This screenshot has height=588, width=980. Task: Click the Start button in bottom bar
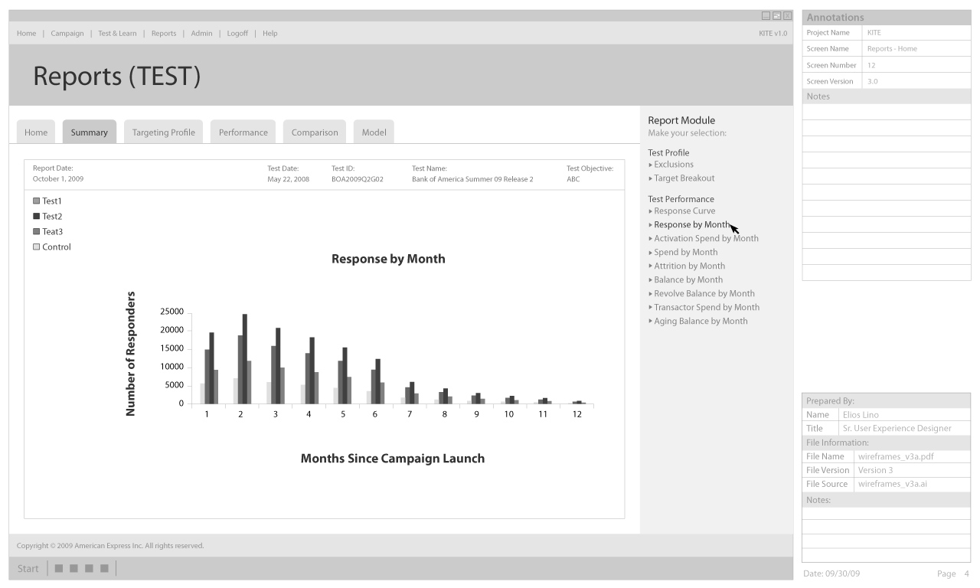[x=28, y=568]
